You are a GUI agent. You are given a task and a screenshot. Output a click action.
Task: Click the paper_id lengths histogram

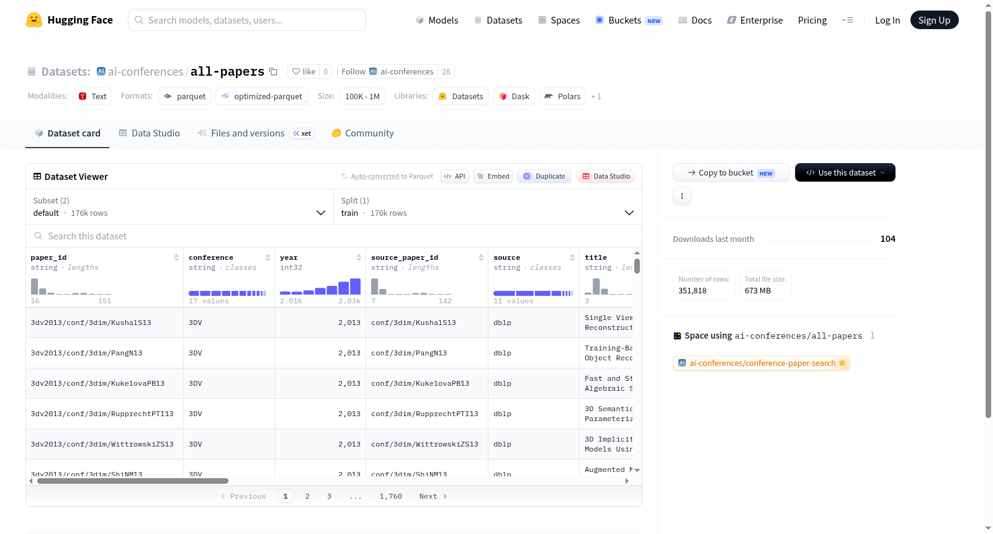[71, 286]
